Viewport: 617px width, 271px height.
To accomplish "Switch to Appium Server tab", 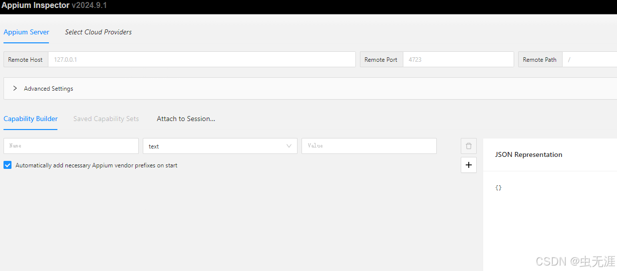I will 26,32.
